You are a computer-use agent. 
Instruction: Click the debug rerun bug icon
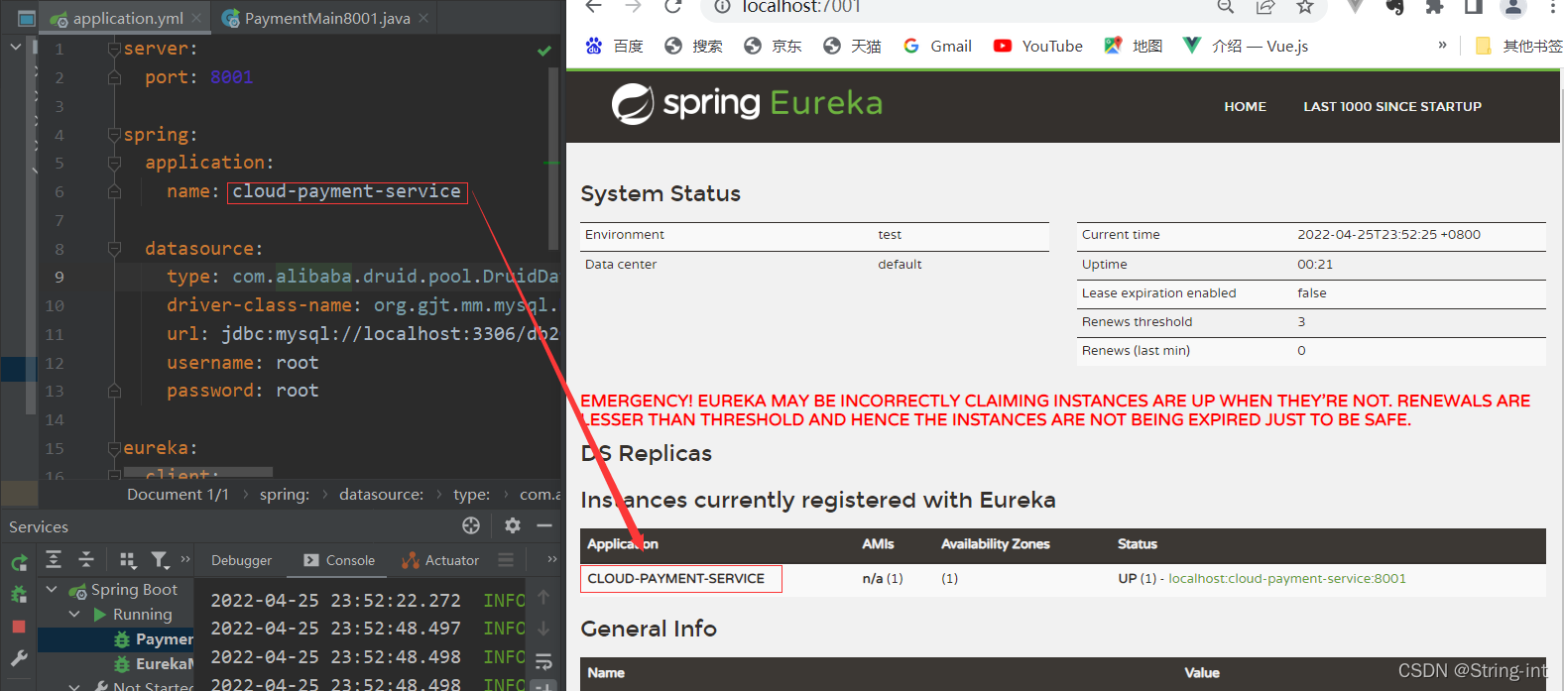tap(19, 595)
